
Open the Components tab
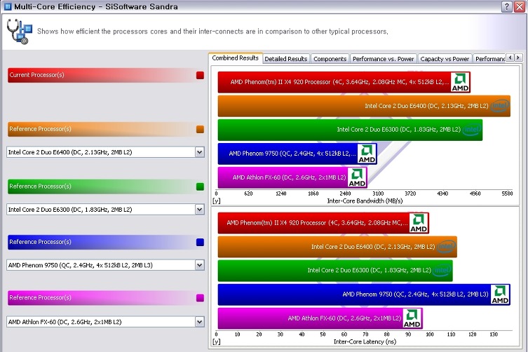coord(330,59)
